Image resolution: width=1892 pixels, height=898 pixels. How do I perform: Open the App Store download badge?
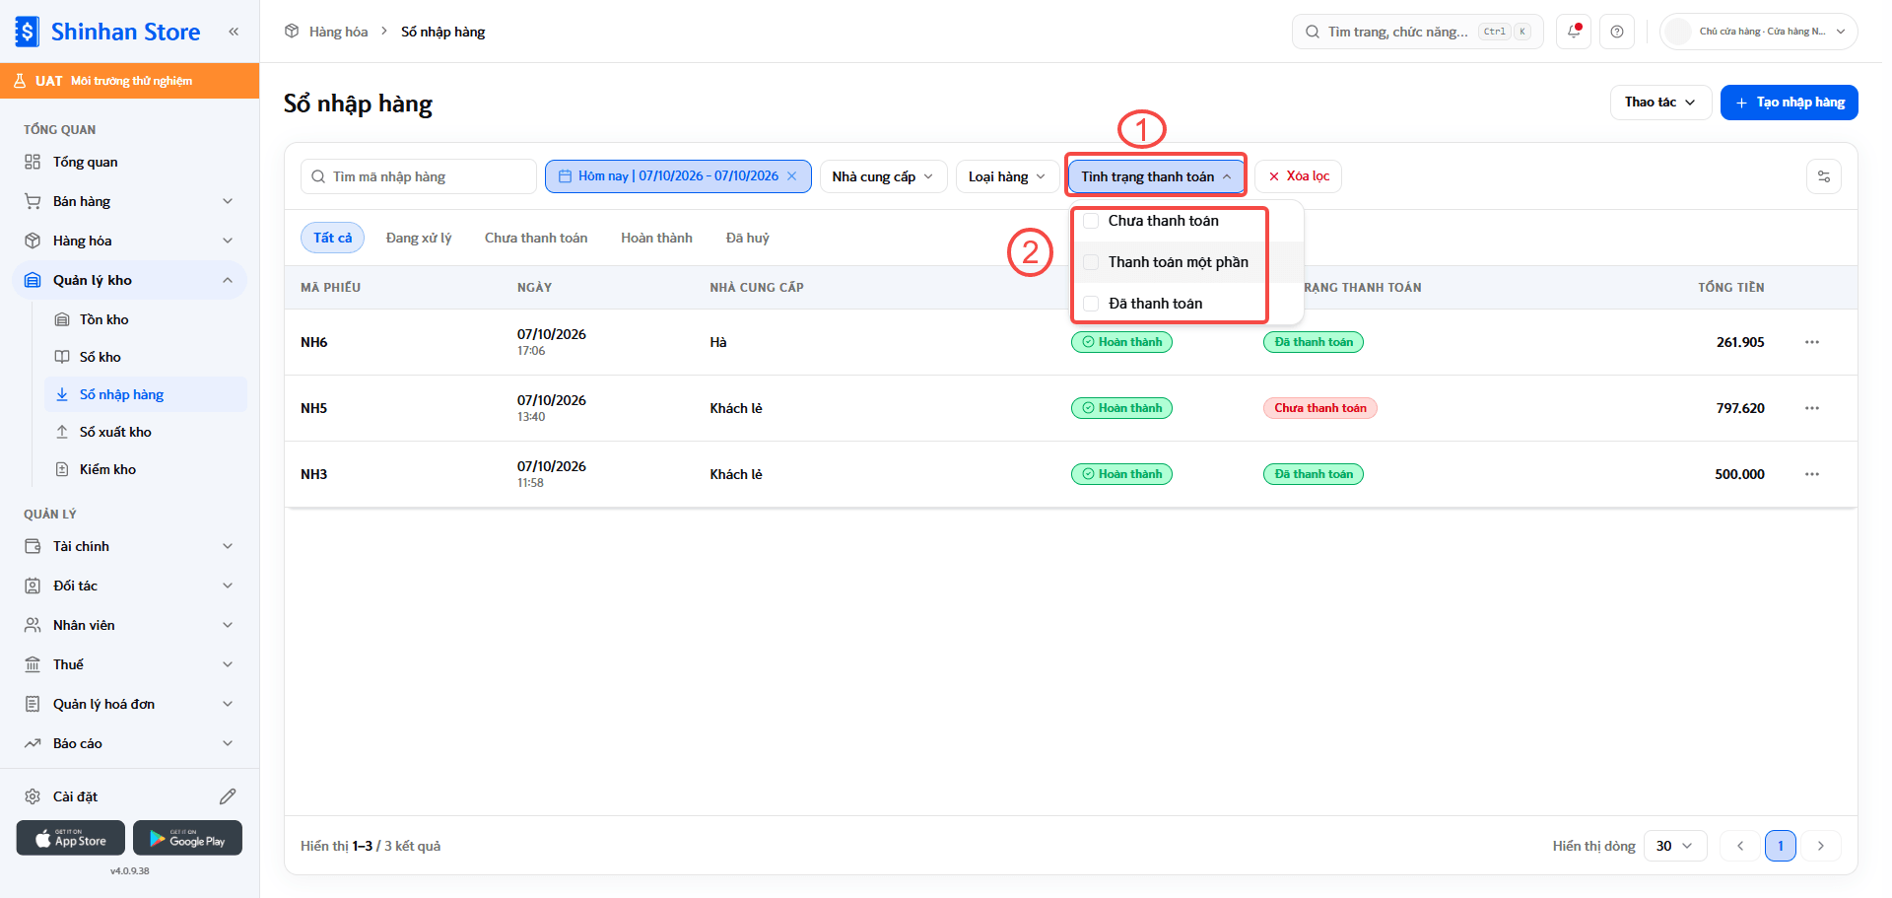(71, 838)
